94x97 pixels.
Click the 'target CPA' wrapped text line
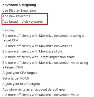pyautogui.click(x=10, y=40)
